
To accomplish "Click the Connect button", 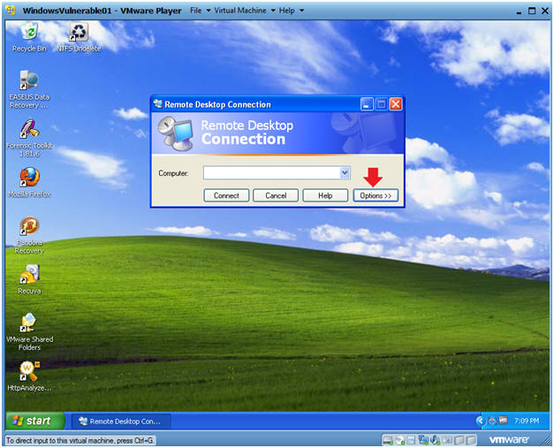I will (x=226, y=195).
